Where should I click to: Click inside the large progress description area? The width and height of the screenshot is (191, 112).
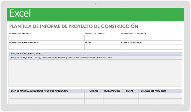(x=95, y=73)
